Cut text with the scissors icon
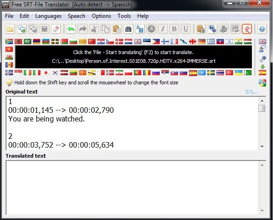The image size is (273, 220). (x=94, y=29)
